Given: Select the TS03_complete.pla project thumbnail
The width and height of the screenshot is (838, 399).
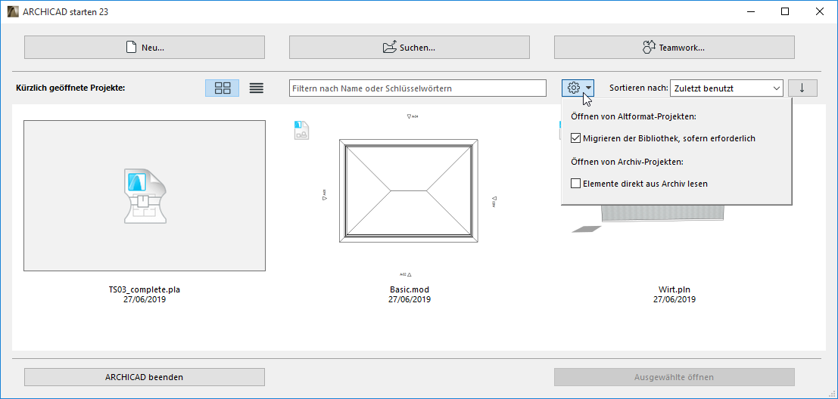Looking at the screenshot, I should (x=145, y=196).
